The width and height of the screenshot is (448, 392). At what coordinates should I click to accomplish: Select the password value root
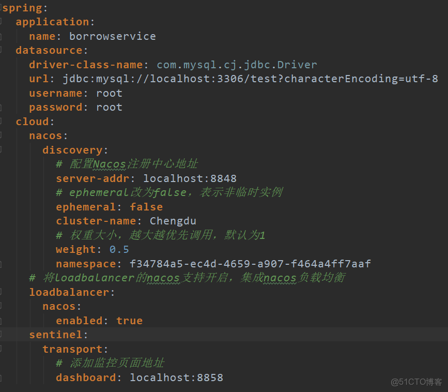[x=109, y=107]
